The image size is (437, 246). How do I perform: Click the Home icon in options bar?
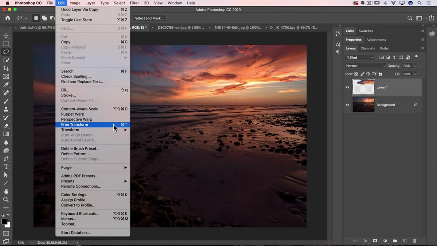[x=8, y=18]
